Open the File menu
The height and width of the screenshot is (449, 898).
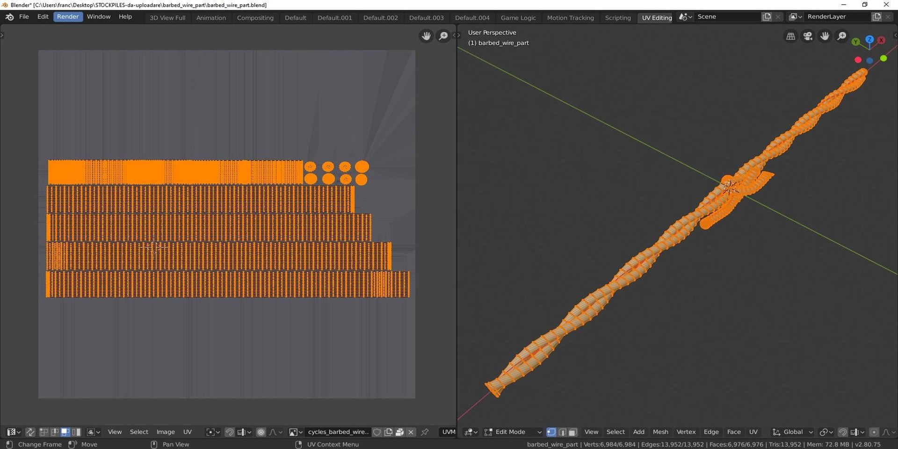pos(24,17)
